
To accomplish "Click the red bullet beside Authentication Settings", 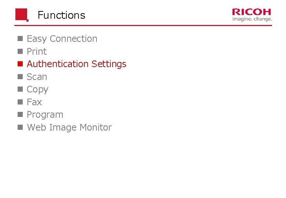I will pos(20,64).
